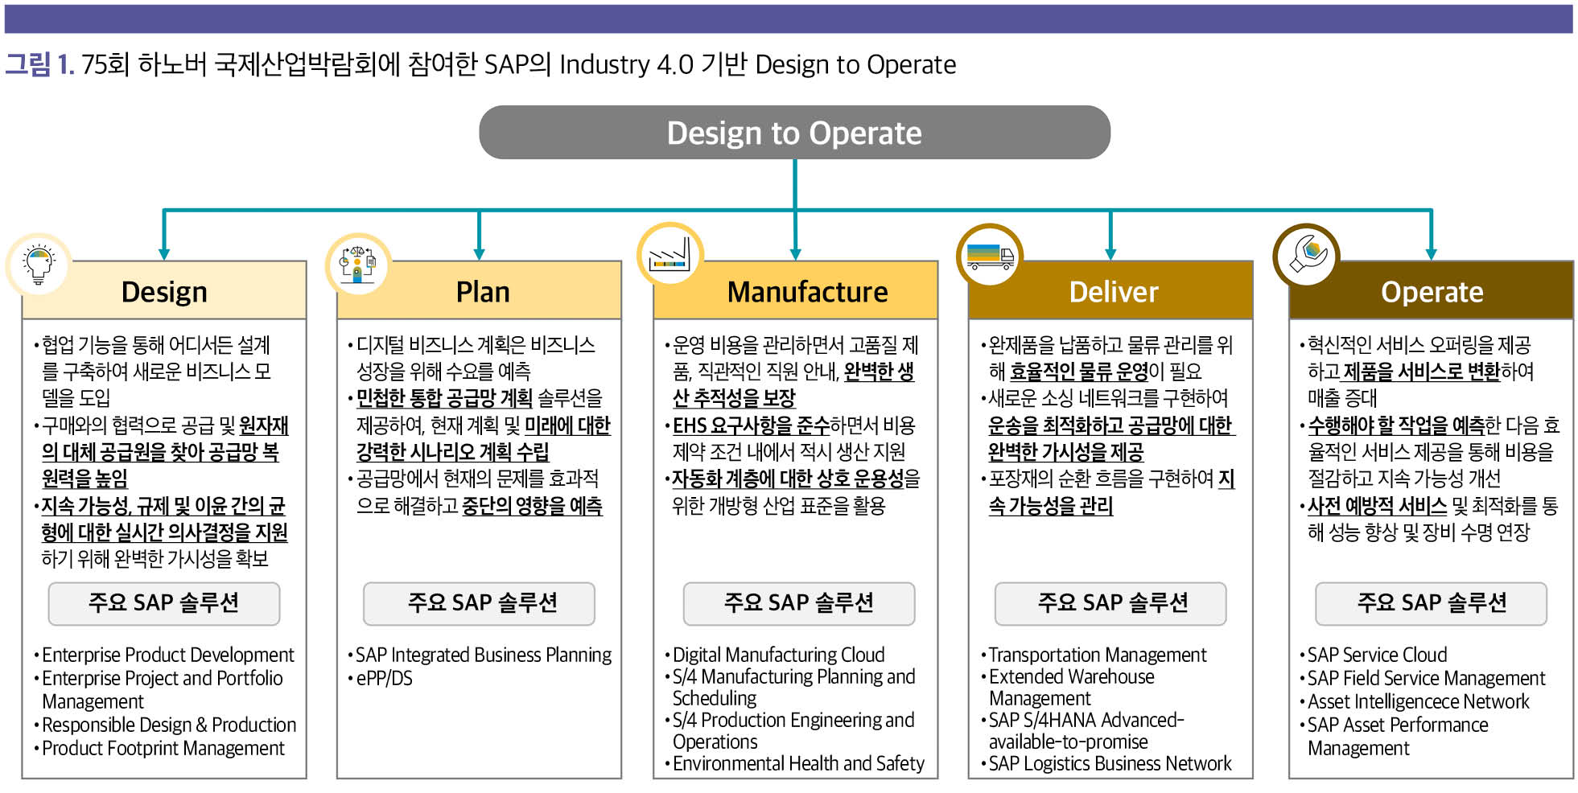1578x793 pixels.
Task: Select the Operate column header
Action: pyautogui.click(x=1432, y=291)
